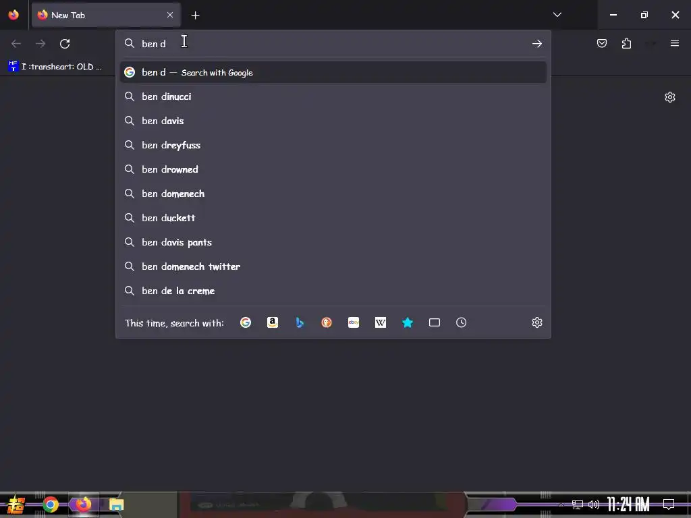Select suggestion 'ben davis pants'
Image resolution: width=691 pixels, height=518 pixels.
333,242
